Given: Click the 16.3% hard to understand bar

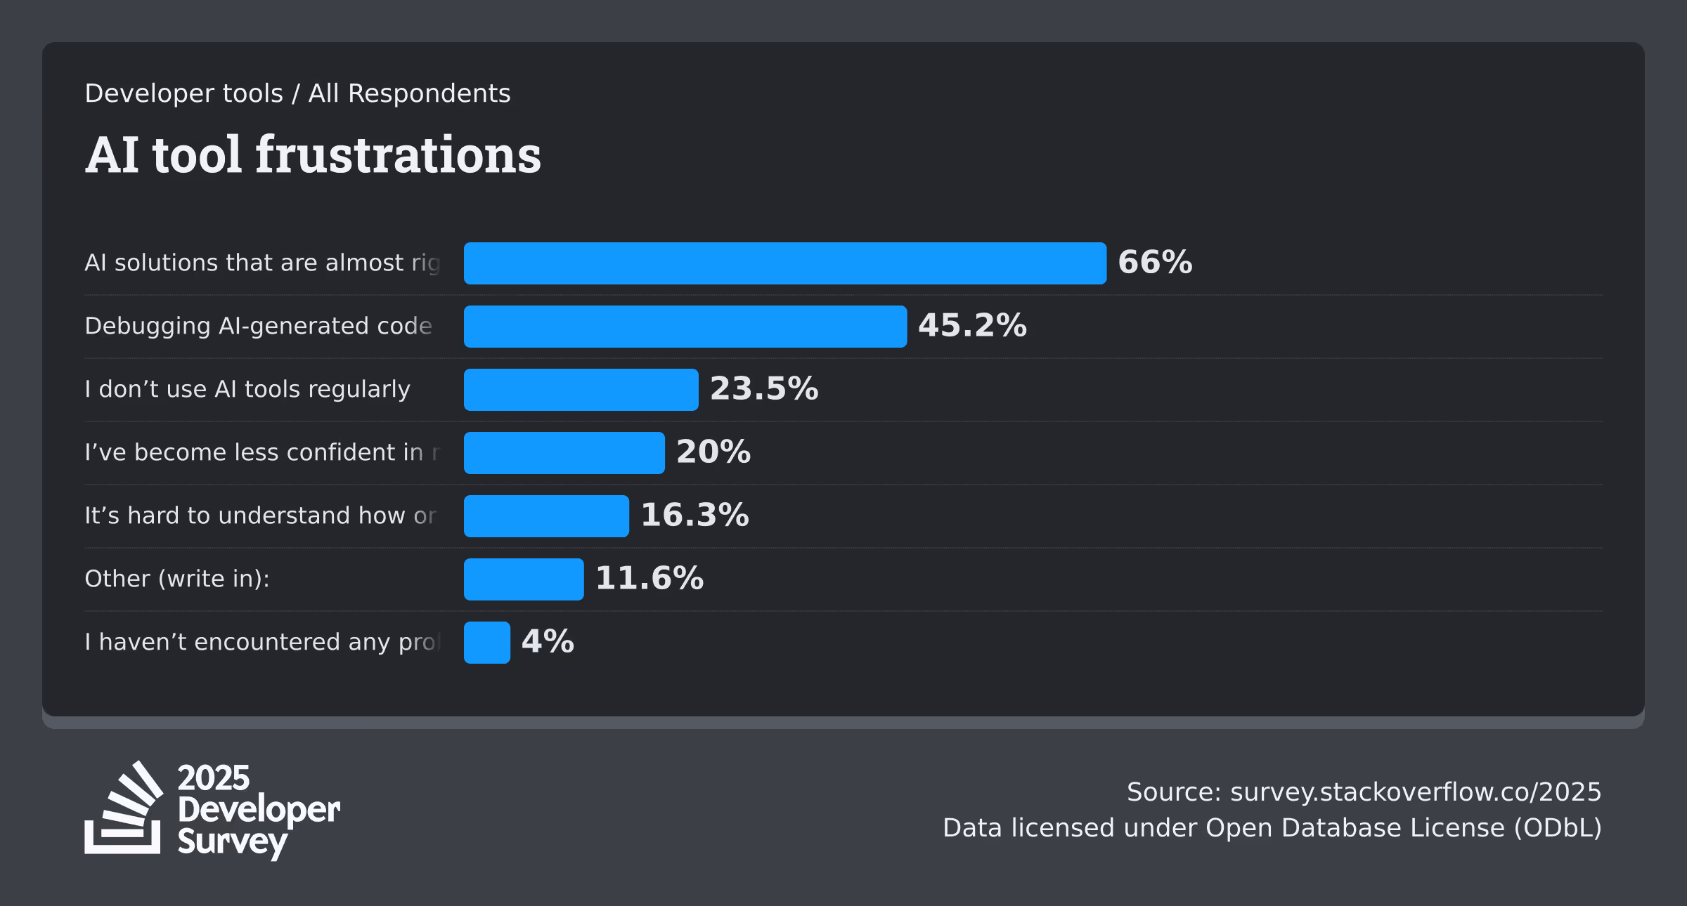Looking at the screenshot, I should [546, 516].
